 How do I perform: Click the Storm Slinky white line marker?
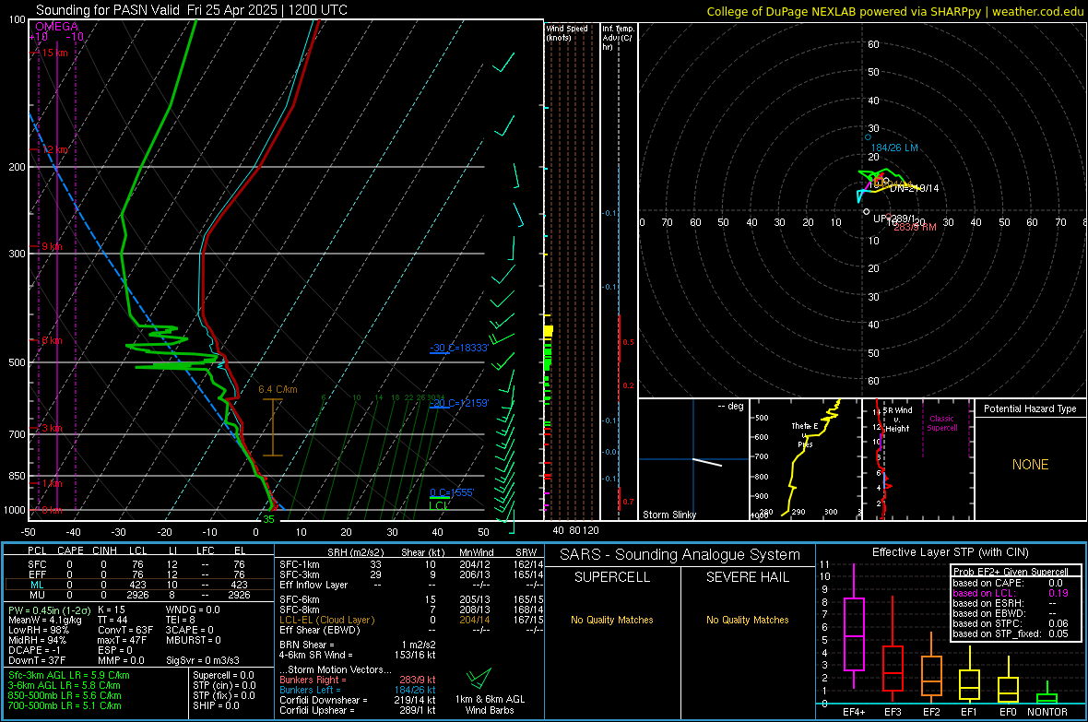click(x=707, y=462)
